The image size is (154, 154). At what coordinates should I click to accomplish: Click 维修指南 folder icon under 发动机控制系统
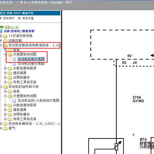[10, 73]
